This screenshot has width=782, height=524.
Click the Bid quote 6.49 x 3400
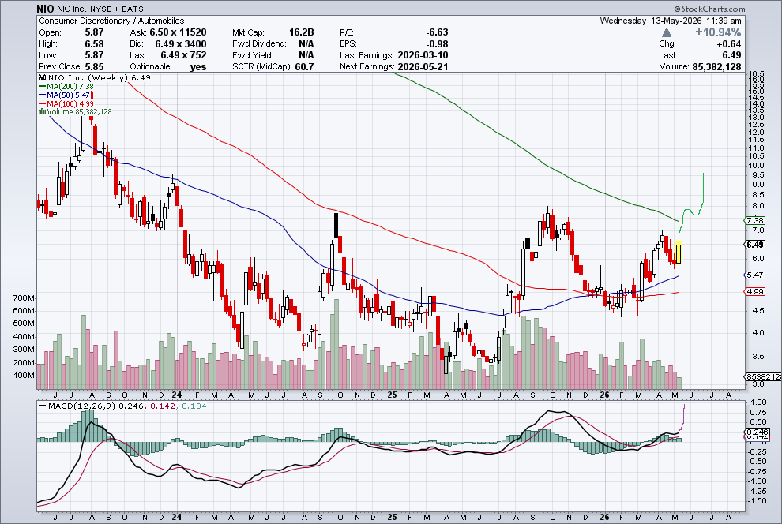point(181,44)
